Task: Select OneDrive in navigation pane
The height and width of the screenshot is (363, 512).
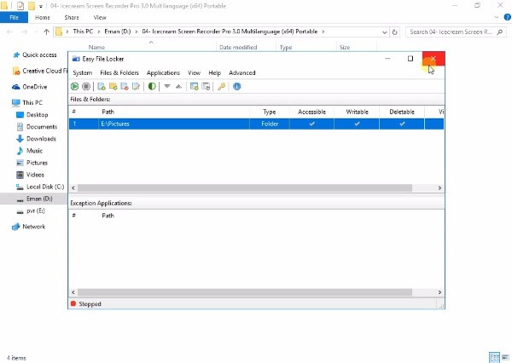Action: (30, 87)
